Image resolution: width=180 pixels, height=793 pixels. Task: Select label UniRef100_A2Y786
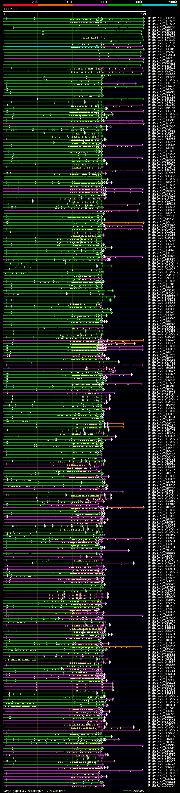tap(161, 241)
